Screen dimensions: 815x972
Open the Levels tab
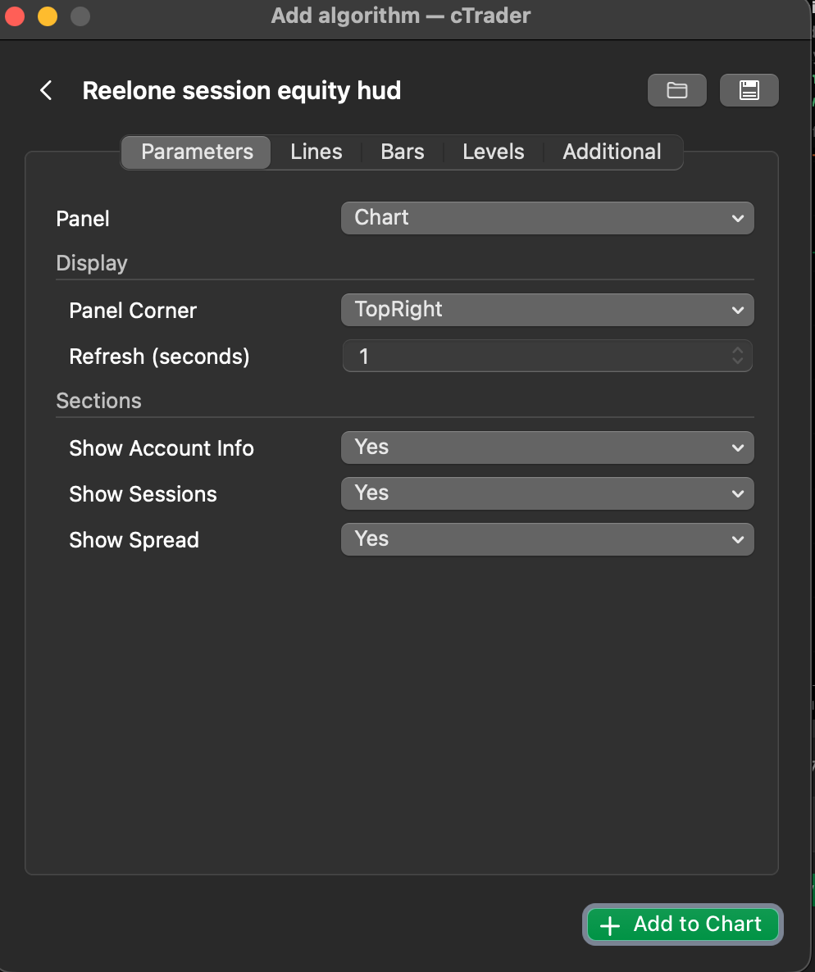(x=494, y=152)
